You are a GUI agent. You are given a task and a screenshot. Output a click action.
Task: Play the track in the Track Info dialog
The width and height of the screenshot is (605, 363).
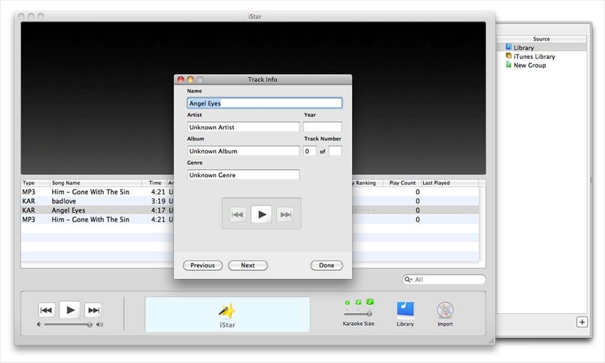click(x=262, y=214)
